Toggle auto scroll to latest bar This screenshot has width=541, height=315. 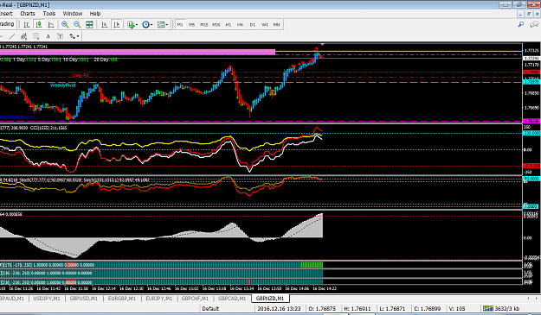point(104,24)
